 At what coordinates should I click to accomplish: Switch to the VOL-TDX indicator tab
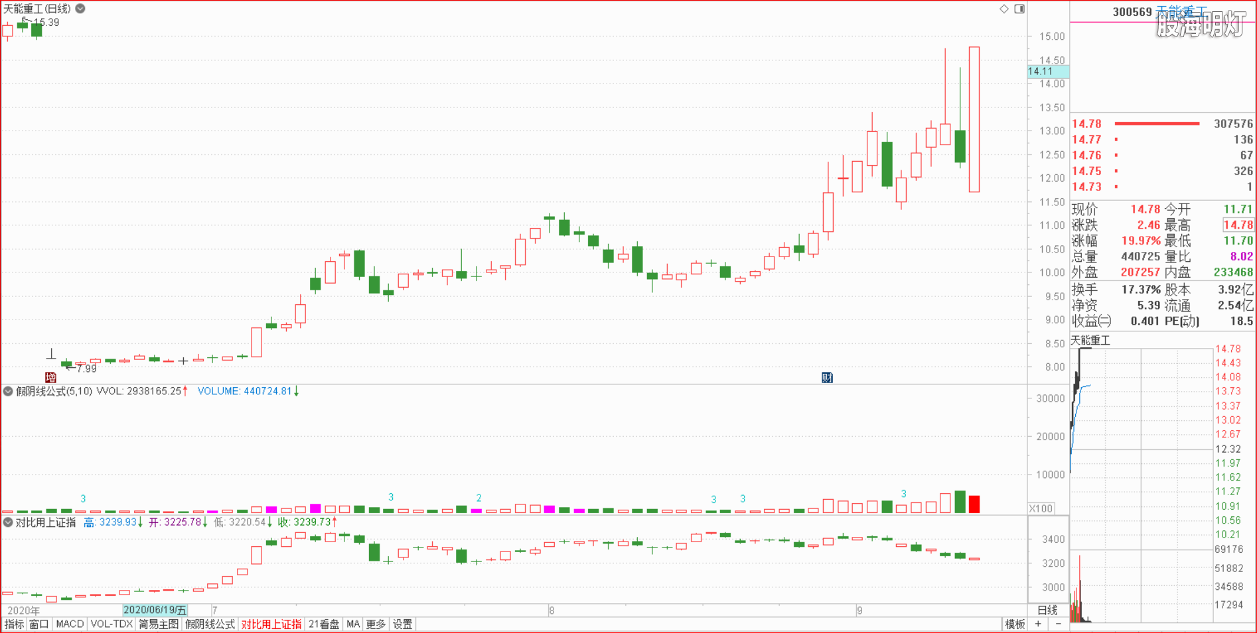pos(111,624)
